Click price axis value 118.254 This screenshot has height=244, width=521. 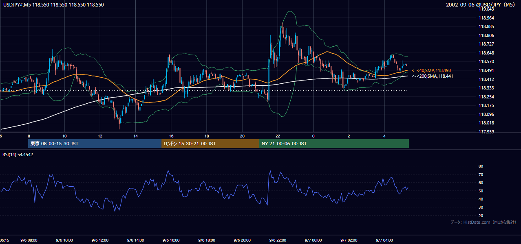click(486, 97)
